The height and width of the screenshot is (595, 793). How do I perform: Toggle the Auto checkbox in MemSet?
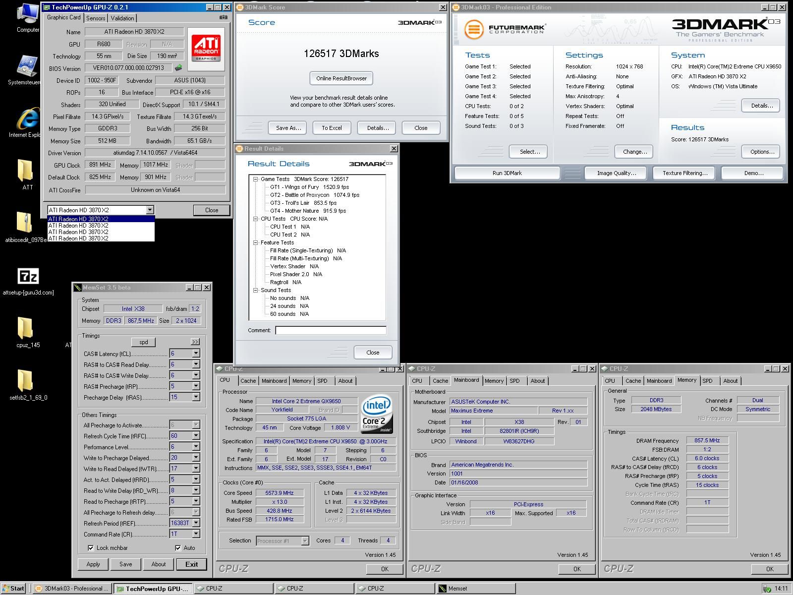[178, 548]
